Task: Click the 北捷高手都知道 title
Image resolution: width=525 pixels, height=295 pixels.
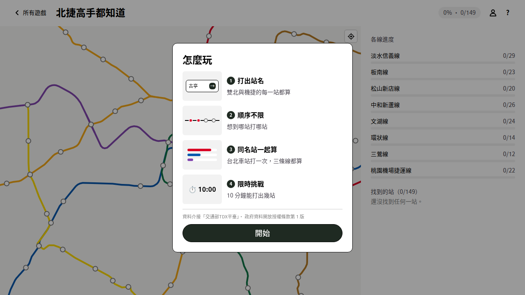Action: pos(91,13)
